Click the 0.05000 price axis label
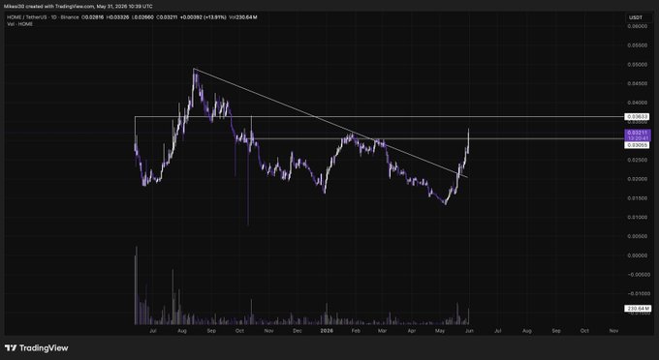This screenshot has height=360, width=659. point(637,65)
